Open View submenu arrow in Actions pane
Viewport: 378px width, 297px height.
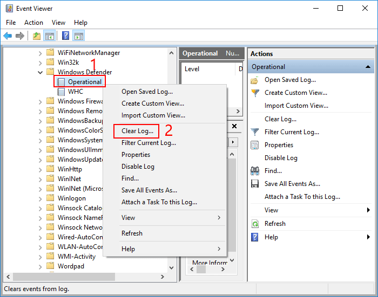[x=368, y=210]
